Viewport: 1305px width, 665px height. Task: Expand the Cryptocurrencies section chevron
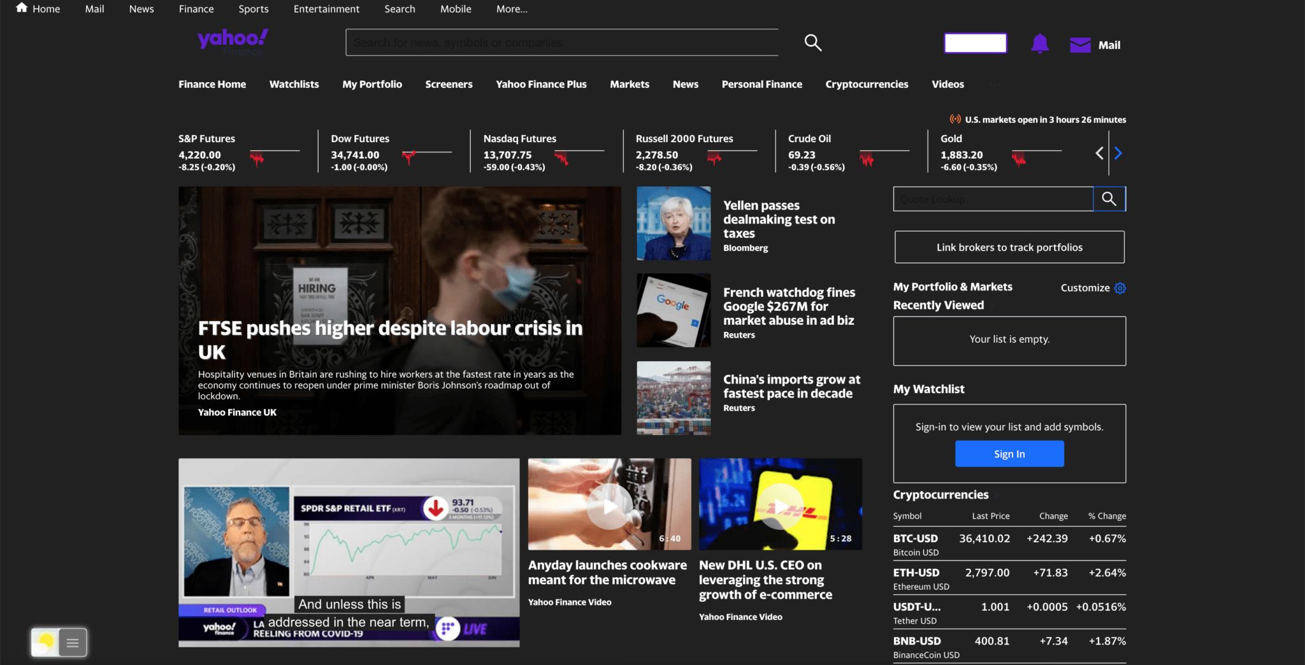click(x=997, y=496)
